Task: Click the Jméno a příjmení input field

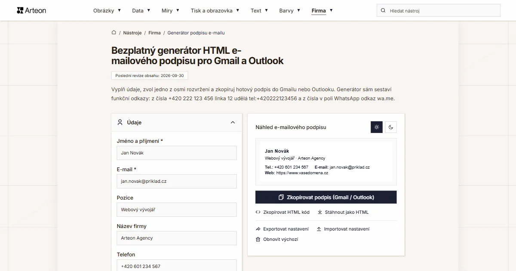Action: pyautogui.click(x=177, y=153)
